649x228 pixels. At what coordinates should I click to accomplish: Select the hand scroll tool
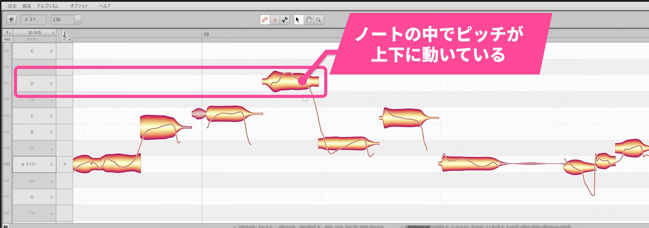click(308, 20)
